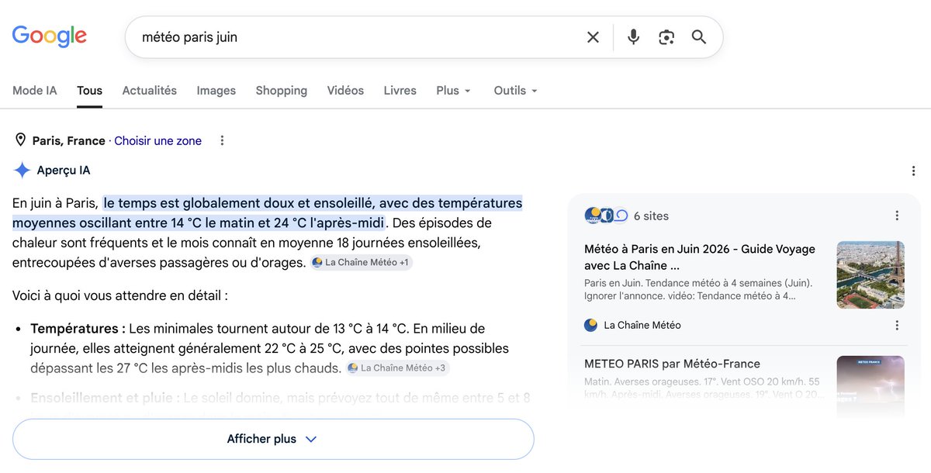Open the three-dot menu beside 'Choisir une zone'

coord(222,140)
